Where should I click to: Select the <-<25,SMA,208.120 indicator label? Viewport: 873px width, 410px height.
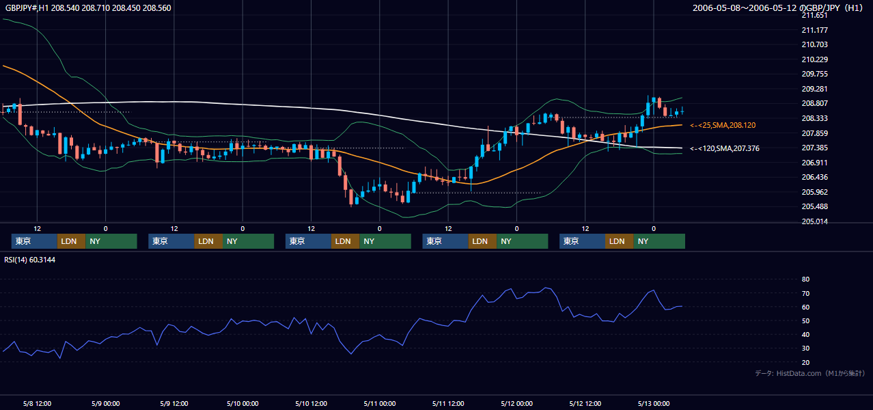click(723, 125)
